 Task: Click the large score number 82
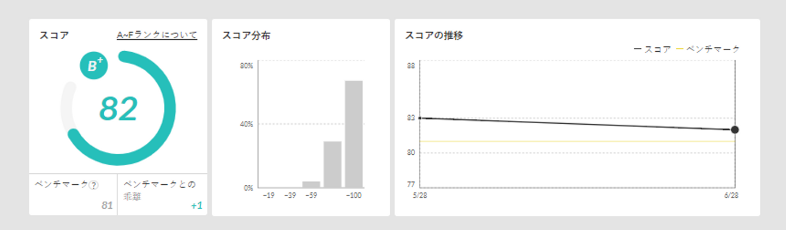[118, 109]
